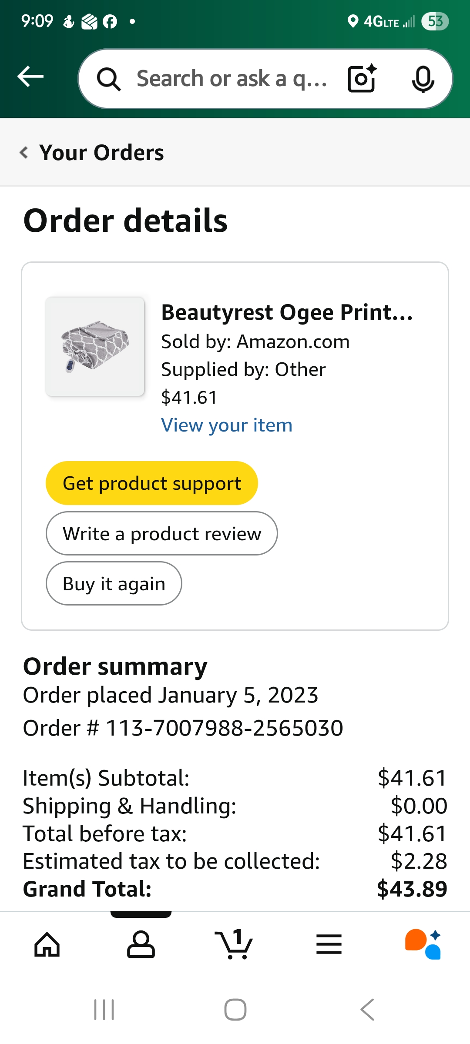The width and height of the screenshot is (470, 1044).
Task: Tap Write a product review button
Action: (162, 533)
